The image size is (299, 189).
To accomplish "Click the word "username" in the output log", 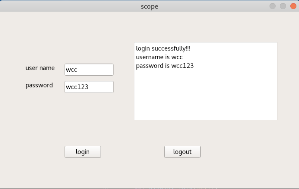I will [149, 57].
